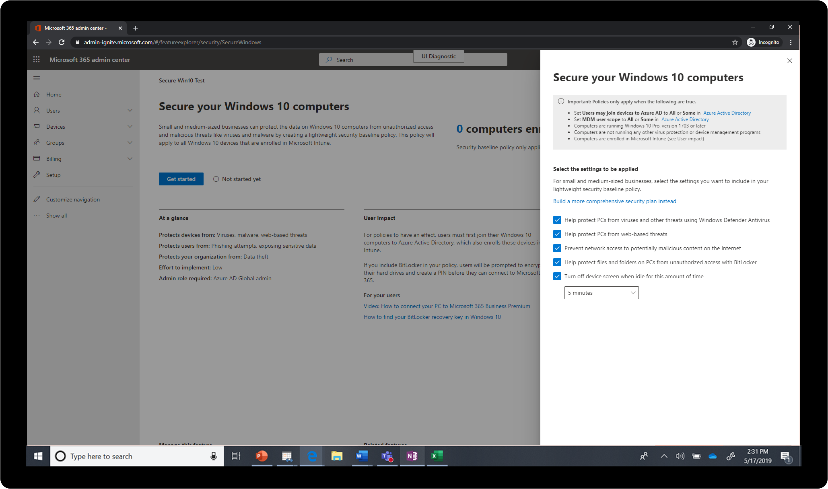The width and height of the screenshot is (828, 489).
Task: Click the Billing icon in left navigation
Action: click(37, 158)
